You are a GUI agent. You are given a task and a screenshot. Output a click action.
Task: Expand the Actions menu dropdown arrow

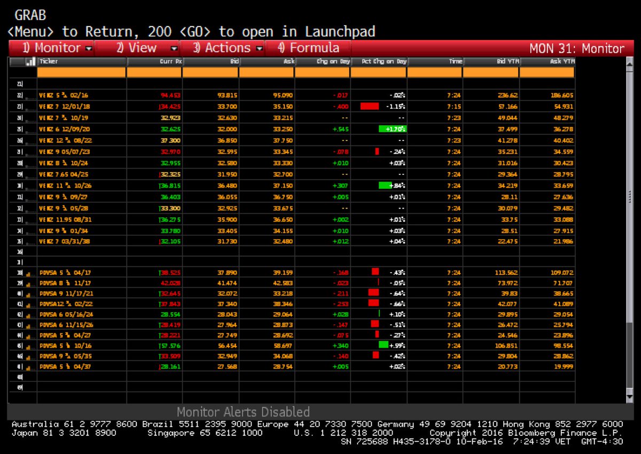tap(259, 49)
